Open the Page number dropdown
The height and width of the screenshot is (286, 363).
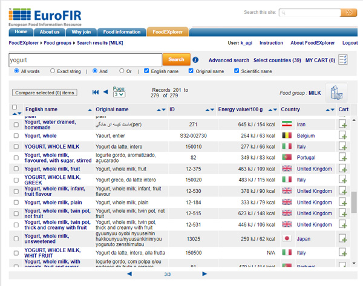point(119,94)
